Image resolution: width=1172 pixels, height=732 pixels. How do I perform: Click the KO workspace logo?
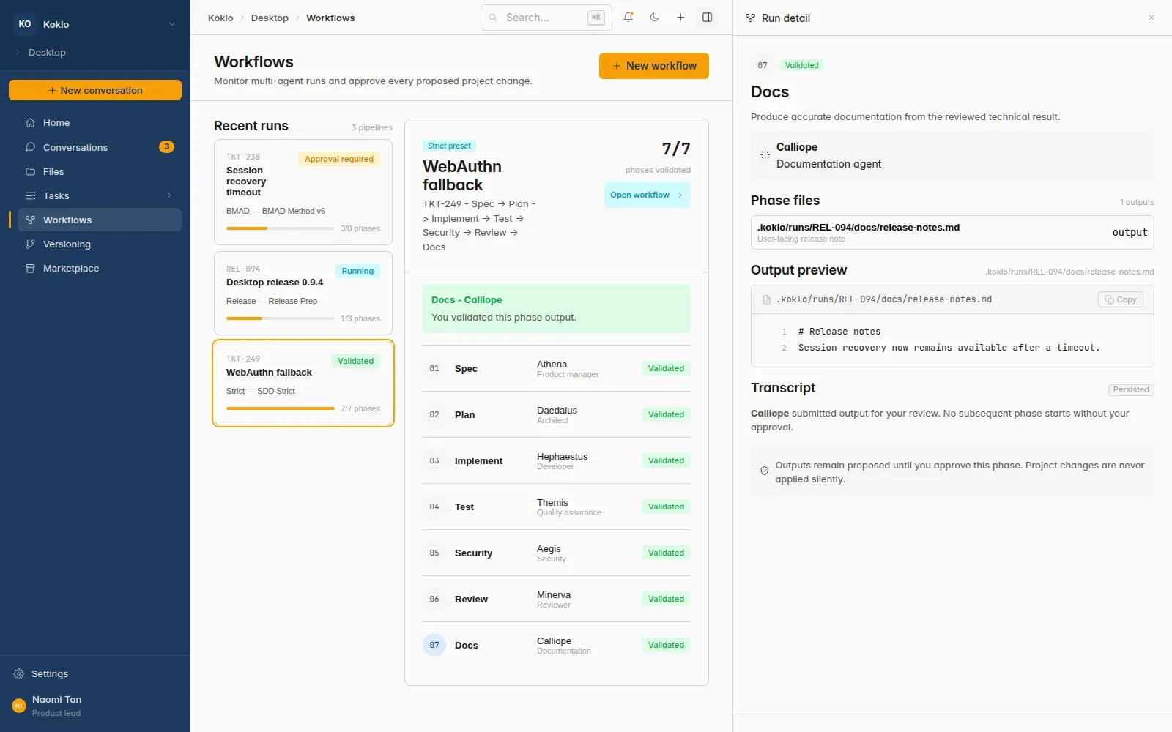tap(24, 24)
